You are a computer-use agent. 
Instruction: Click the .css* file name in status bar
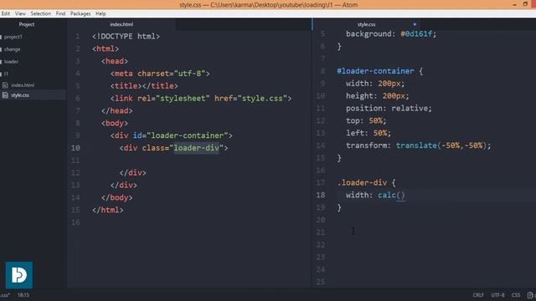(x=5, y=295)
